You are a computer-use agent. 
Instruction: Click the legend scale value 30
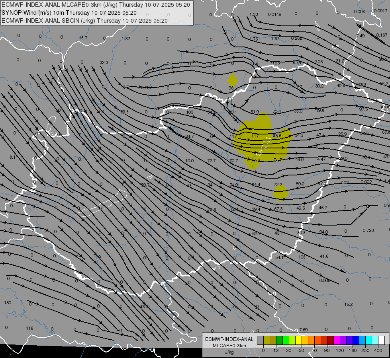tap(288, 350)
